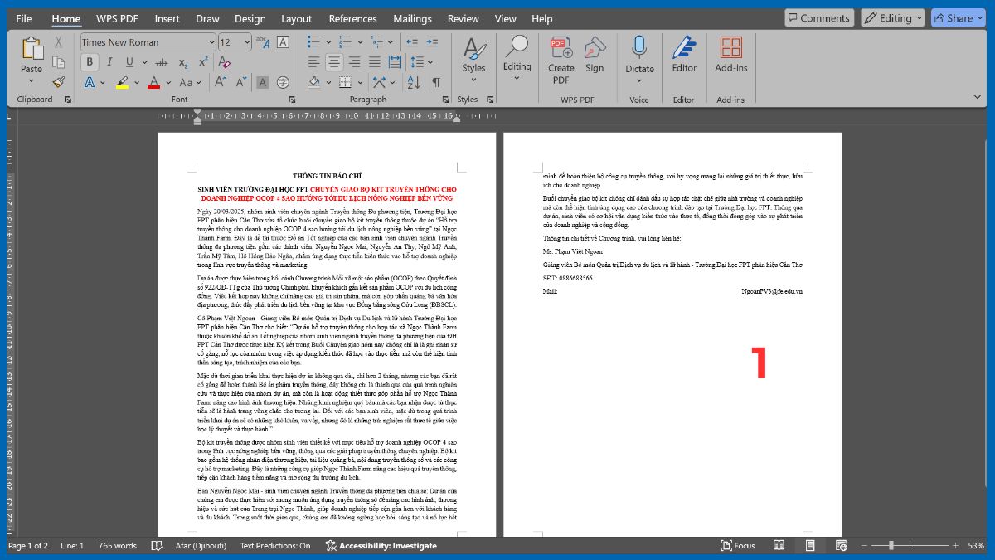Screen dimensions: 995x560
Task: Open the Mailings tab
Action: (412, 18)
